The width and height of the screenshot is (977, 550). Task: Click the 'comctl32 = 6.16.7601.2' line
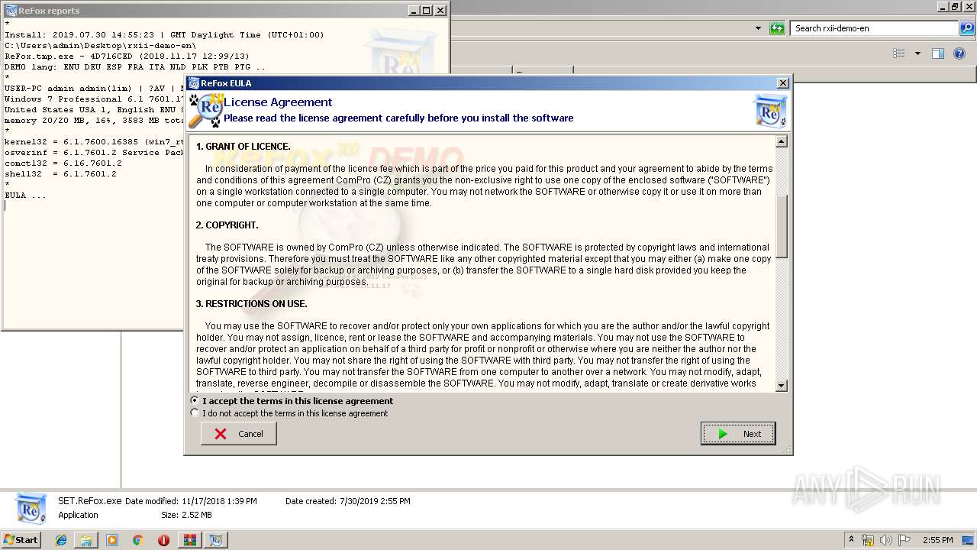click(63, 163)
